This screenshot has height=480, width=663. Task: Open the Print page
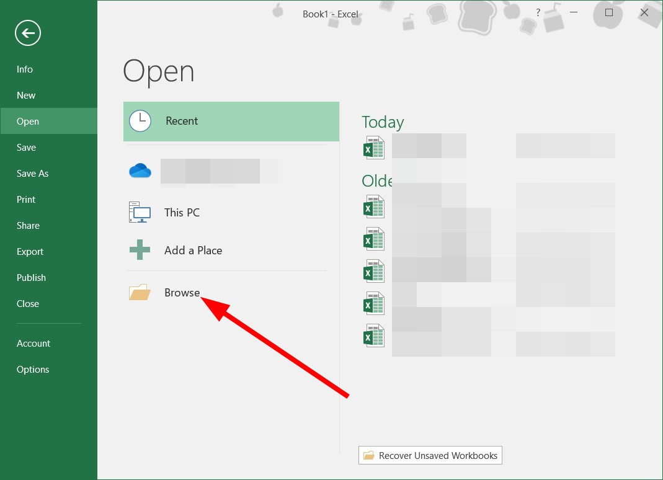[x=26, y=200]
